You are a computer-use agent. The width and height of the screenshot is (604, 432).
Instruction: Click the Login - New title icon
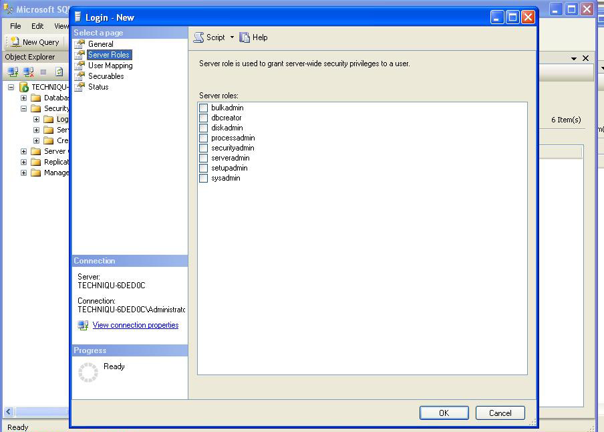click(x=78, y=17)
